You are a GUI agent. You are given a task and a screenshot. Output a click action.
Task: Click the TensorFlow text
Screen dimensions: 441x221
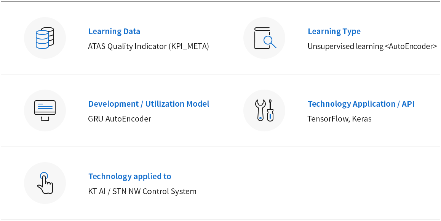click(328, 119)
